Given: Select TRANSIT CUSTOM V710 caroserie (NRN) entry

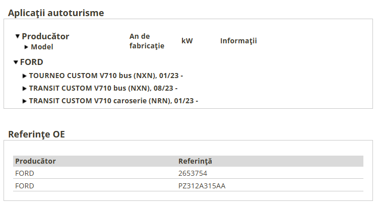Looking at the screenshot, I should [x=113, y=101].
